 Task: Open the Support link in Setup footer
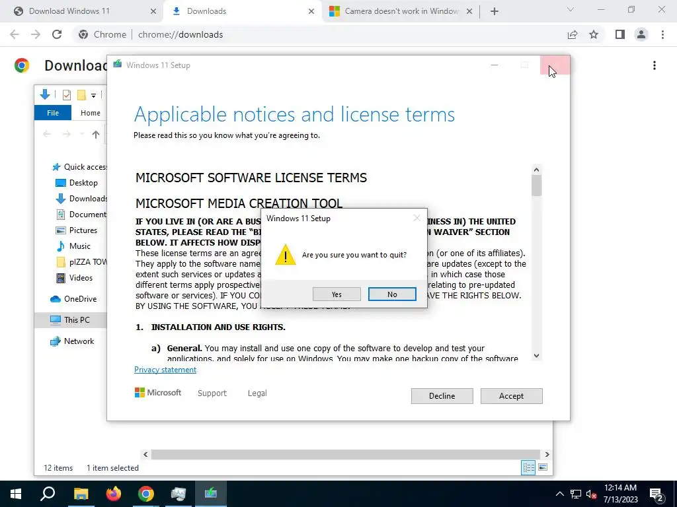(212, 393)
